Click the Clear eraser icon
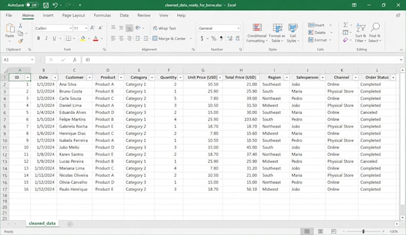Screen dimensions: 406x235 coord(345,40)
